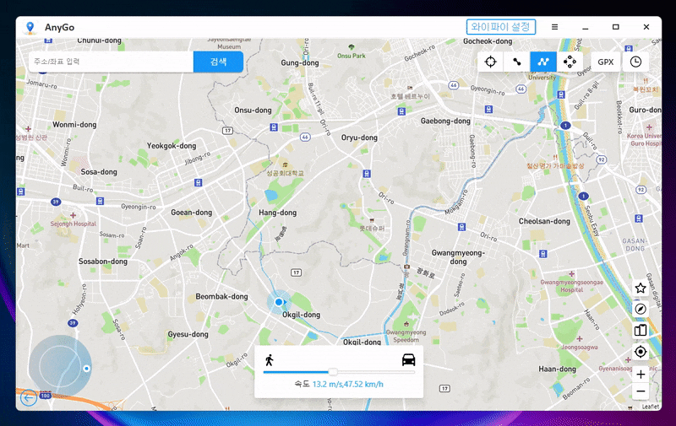Click the blue current location marker

pyautogui.click(x=279, y=302)
